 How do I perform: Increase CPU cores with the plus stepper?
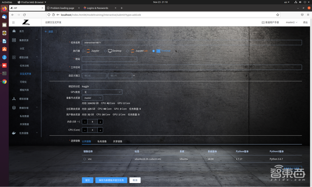point(100,130)
